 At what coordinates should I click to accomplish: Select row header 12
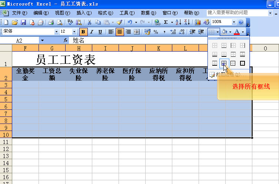pos(6,149)
